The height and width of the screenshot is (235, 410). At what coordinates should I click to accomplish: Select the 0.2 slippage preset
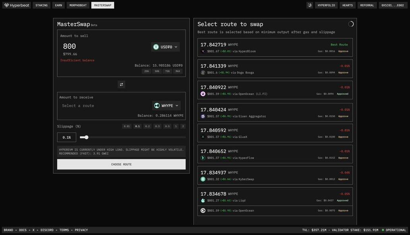147,126
